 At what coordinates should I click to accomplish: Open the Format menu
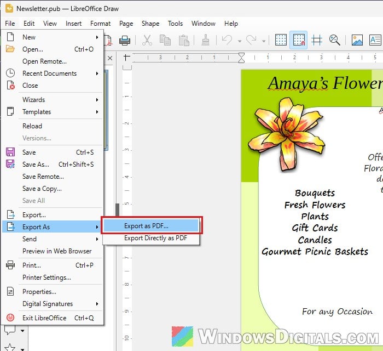pos(100,24)
